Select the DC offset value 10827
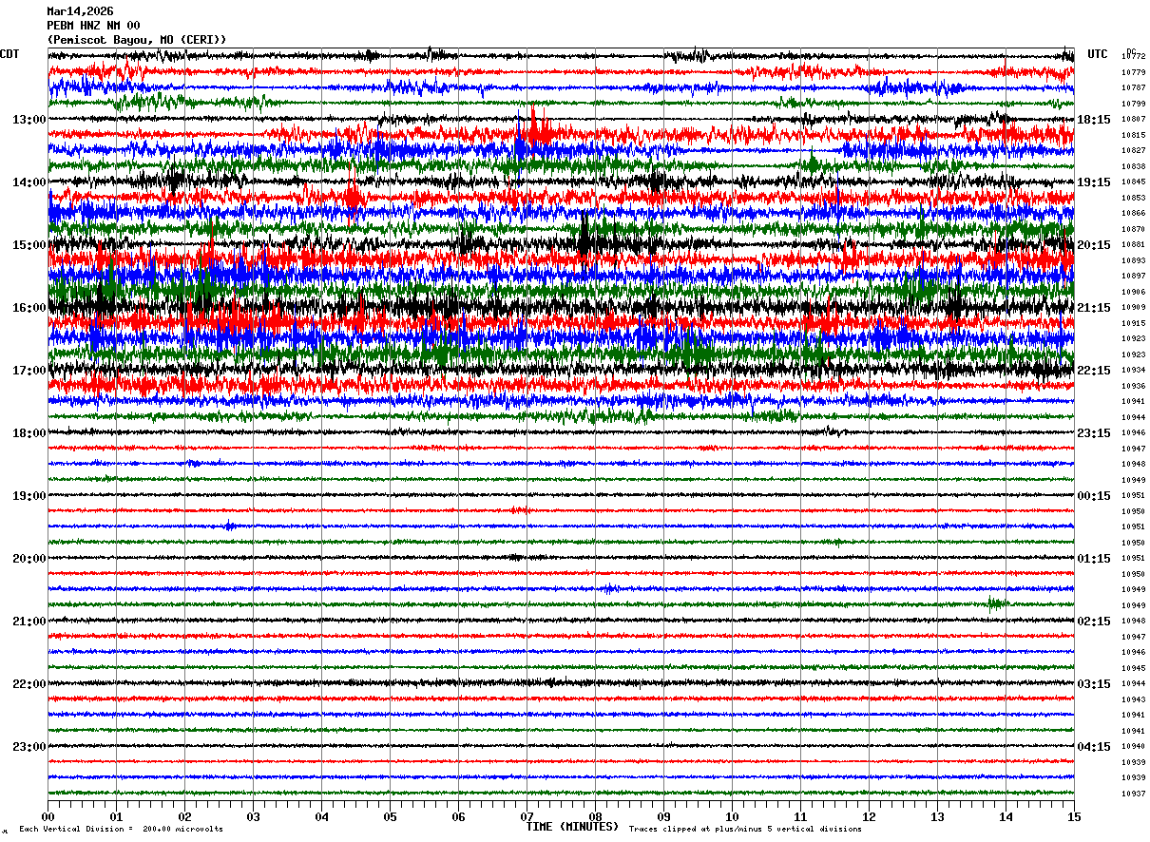The width and height of the screenshot is (1150, 842). click(x=1133, y=150)
